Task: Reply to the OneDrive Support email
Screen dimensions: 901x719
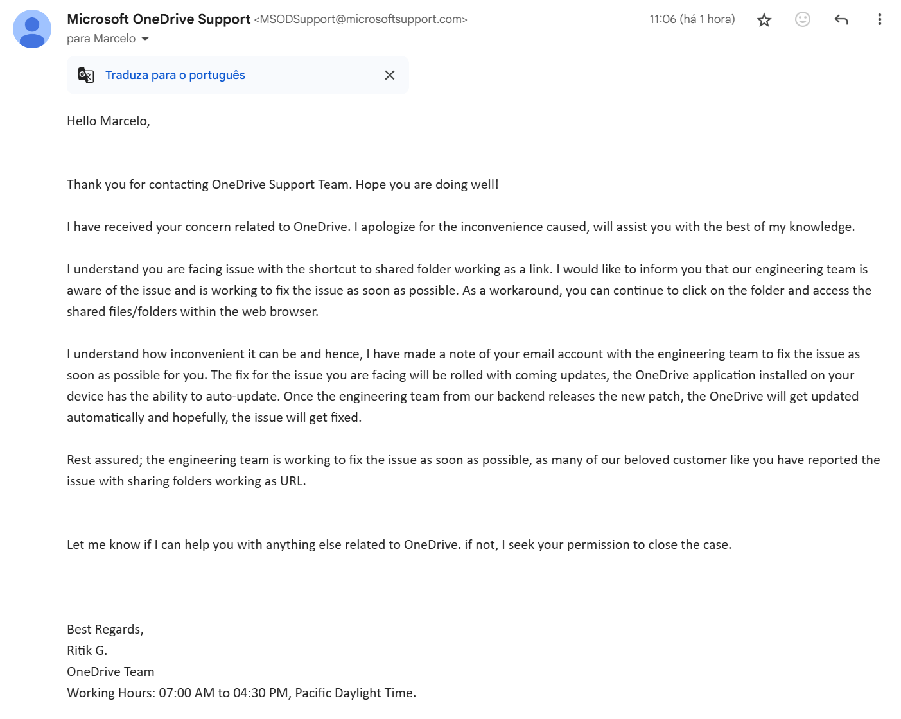Action: [x=841, y=20]
